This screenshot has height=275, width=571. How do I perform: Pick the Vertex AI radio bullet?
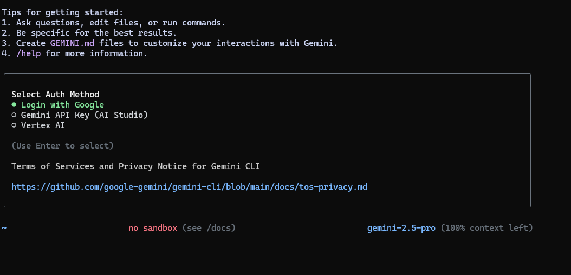[14, 125]
